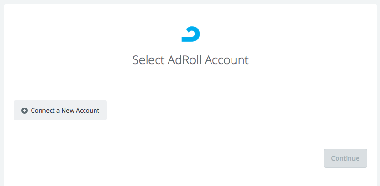Add an account via the plus icon

24,111
